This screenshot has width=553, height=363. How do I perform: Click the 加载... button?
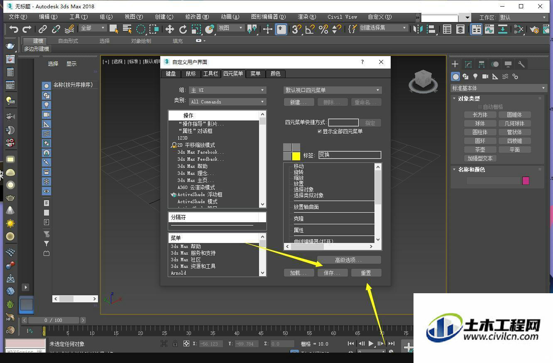[x=299, y=273]
